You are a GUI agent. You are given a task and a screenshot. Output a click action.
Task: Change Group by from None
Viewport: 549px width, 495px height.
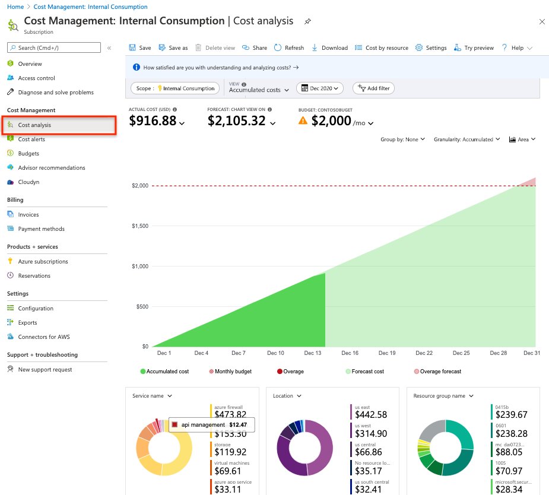pyautogui.click(x=402, y=139)
